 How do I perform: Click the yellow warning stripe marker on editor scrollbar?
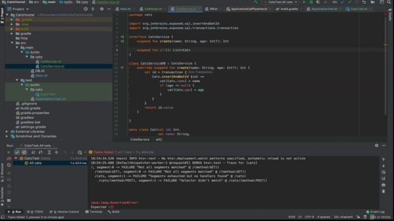click(385, 45)
